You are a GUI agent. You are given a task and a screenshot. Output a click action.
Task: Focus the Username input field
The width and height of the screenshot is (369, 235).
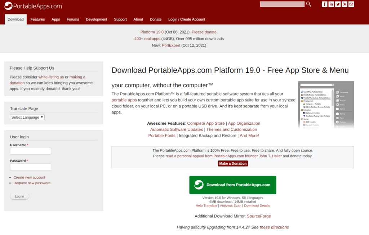click(30, 151)
